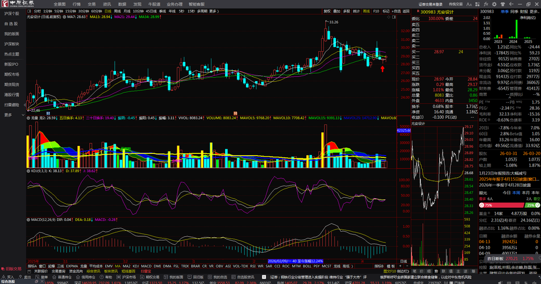
Task: Switch chart period to 60分钟
Action: [96, 11]
